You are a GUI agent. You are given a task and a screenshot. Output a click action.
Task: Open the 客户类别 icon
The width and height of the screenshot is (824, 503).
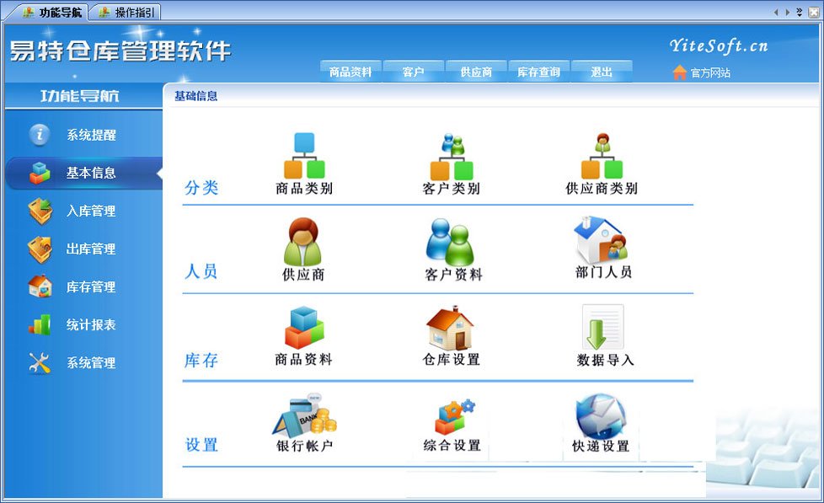click(x=452, y=157)
